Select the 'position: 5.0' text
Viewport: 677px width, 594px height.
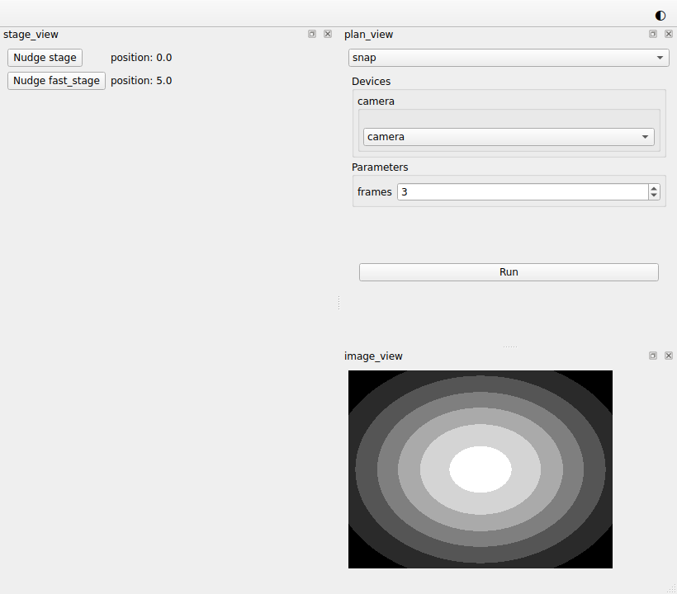coord(141,81)
